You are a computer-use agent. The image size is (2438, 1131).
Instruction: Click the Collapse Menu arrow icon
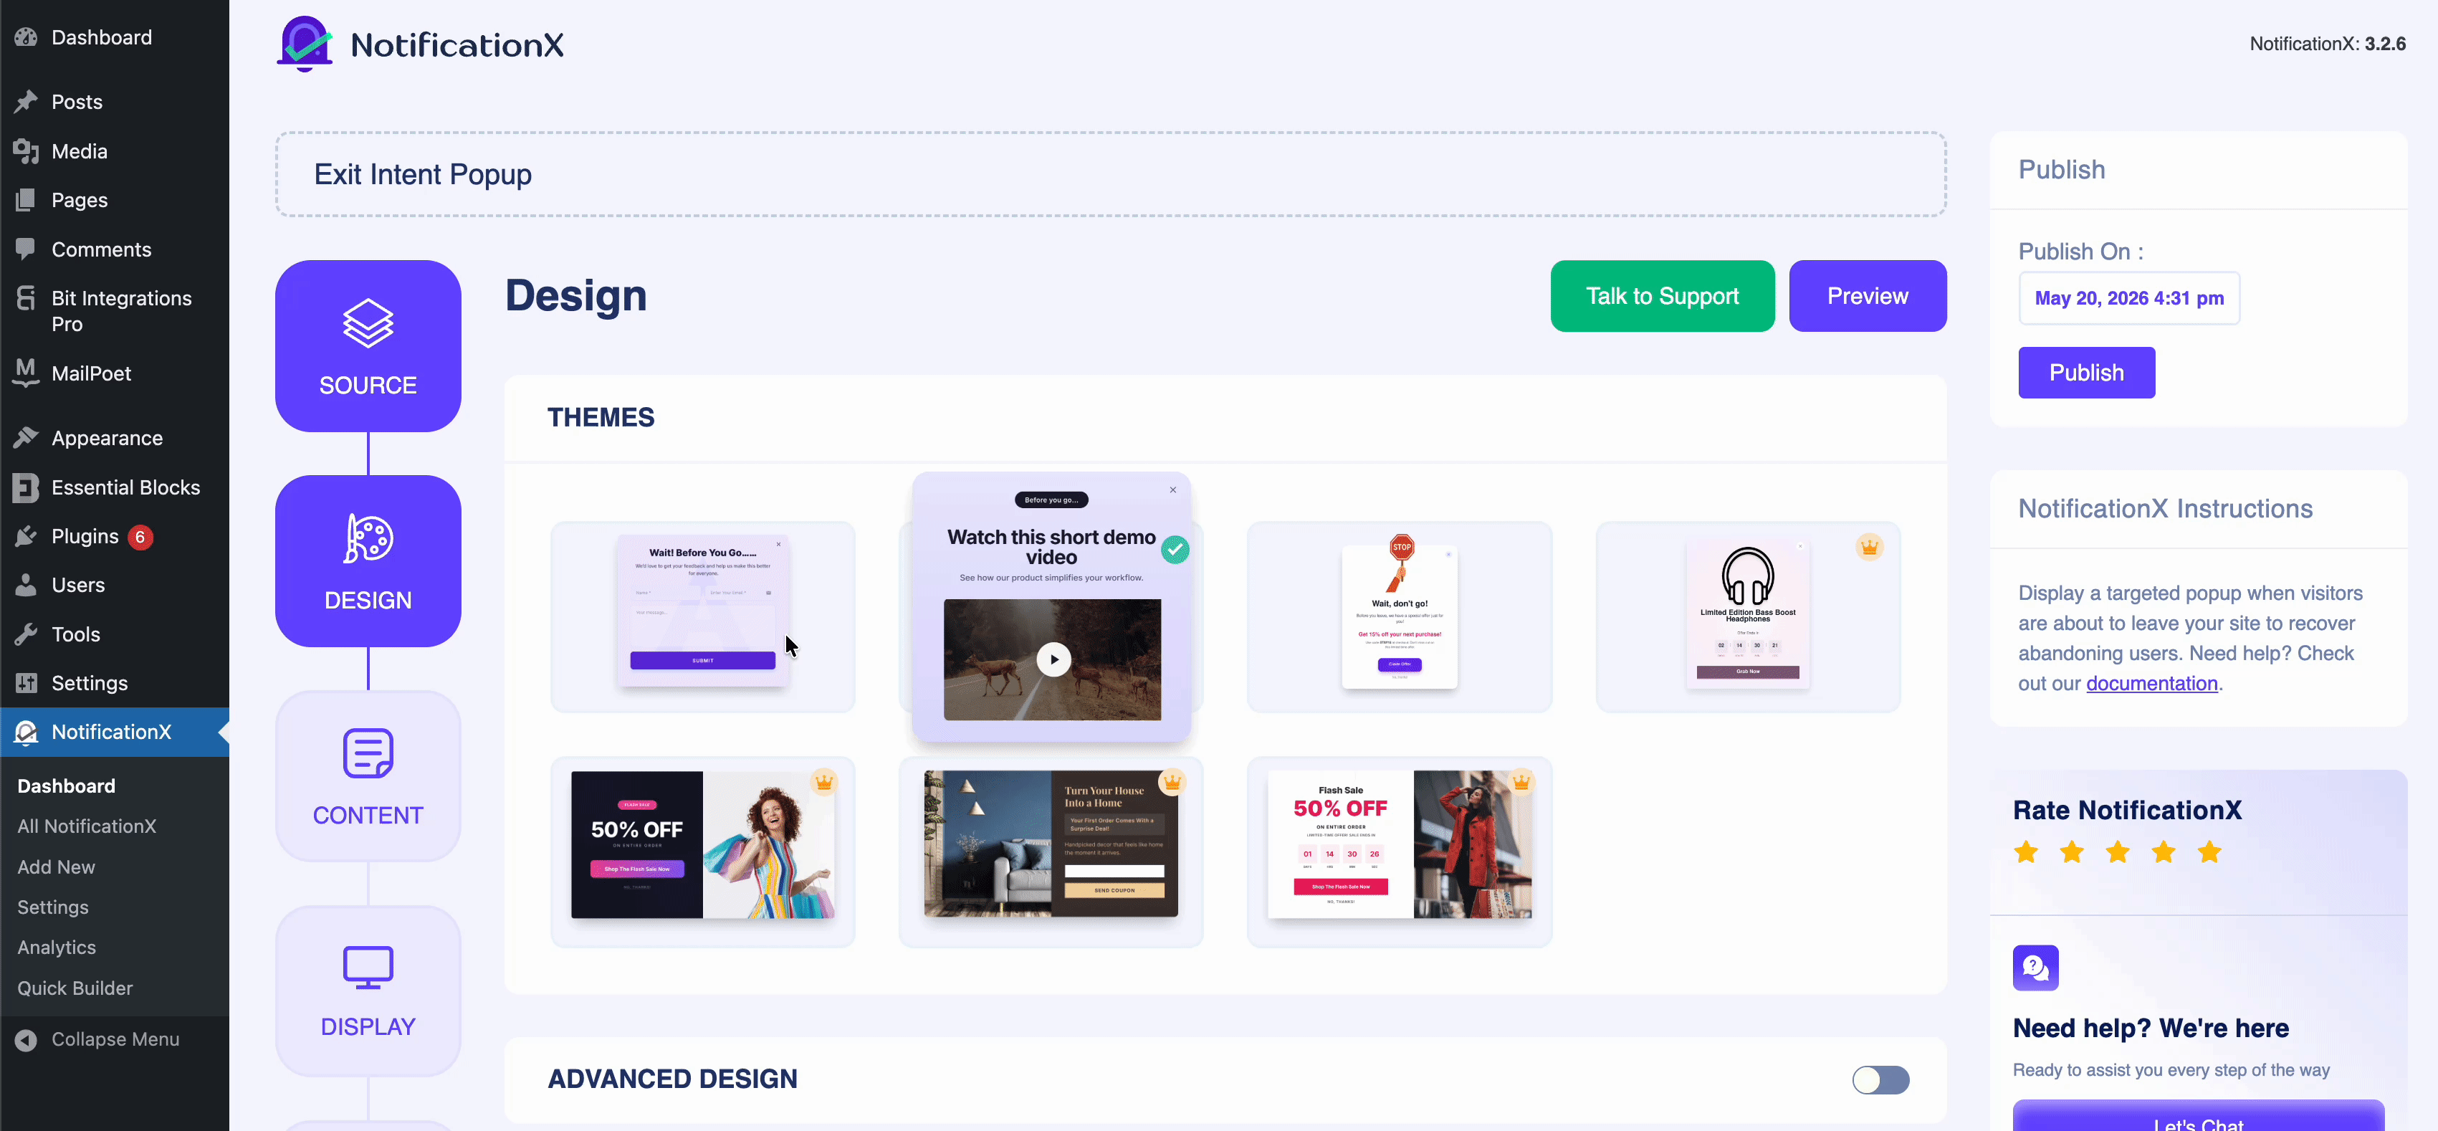[x=27, y=1039]
